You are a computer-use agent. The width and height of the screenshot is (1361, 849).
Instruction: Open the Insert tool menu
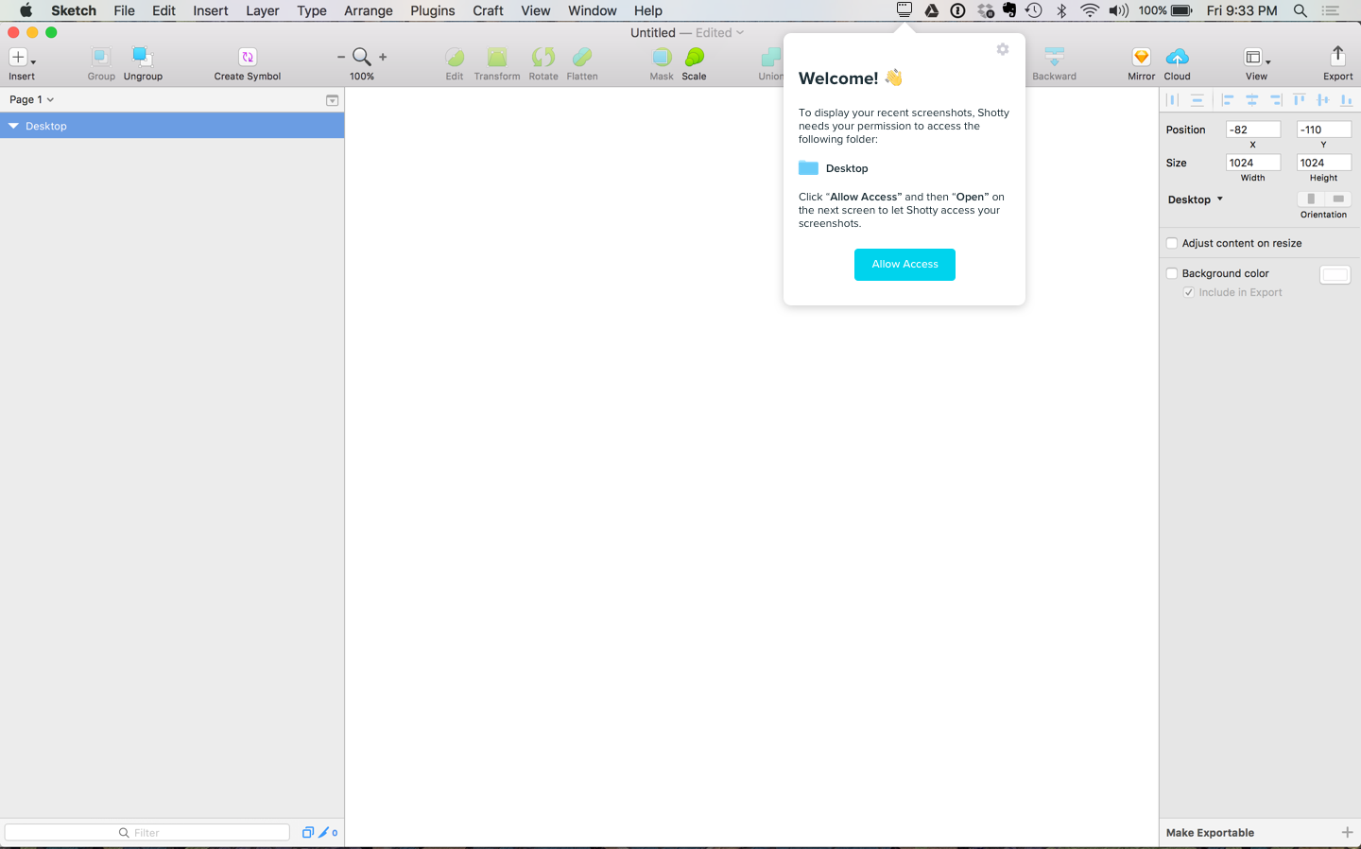coord(21,58)
